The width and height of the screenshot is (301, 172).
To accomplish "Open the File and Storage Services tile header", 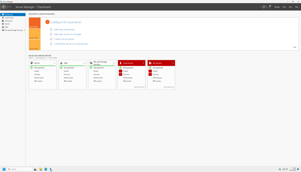I will tap(102, 63).
